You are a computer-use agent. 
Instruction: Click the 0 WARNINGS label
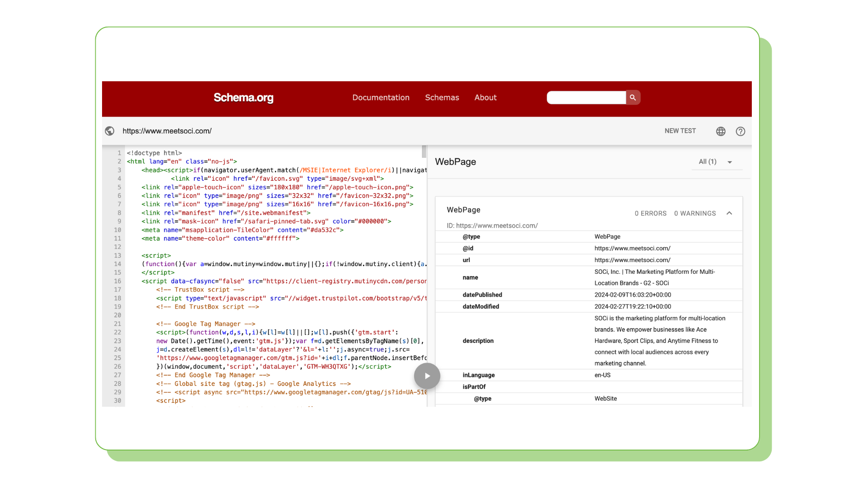click(x=695, y=213)
